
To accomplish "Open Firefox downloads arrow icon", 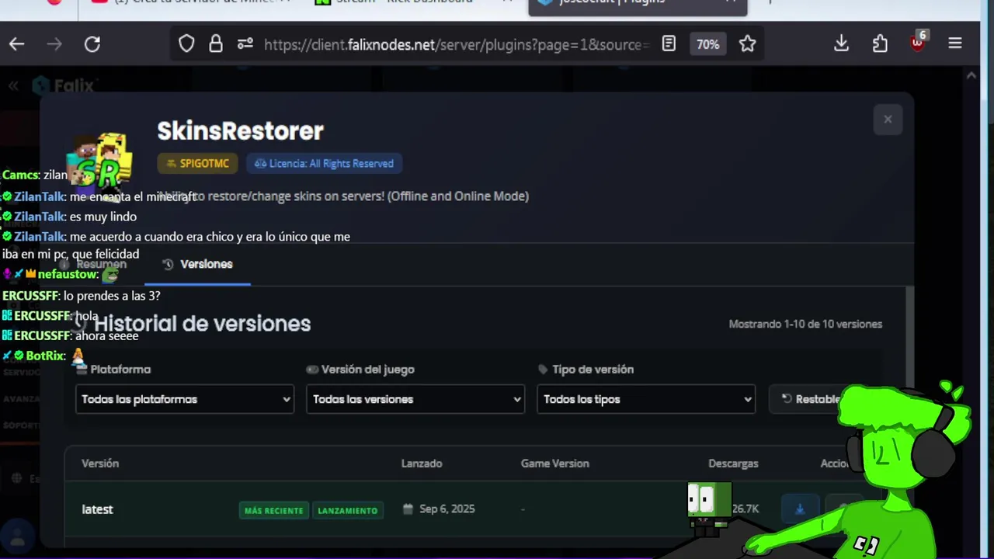I will [x=841, y=44].
